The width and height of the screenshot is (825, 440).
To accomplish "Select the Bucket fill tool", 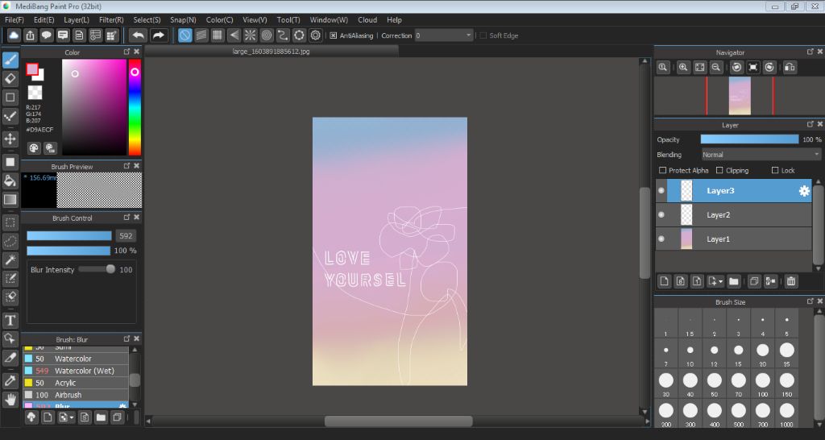I will pos(10,181).
